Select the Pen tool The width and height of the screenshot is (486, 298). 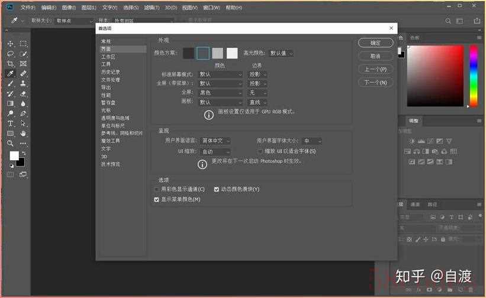(23, 114)
